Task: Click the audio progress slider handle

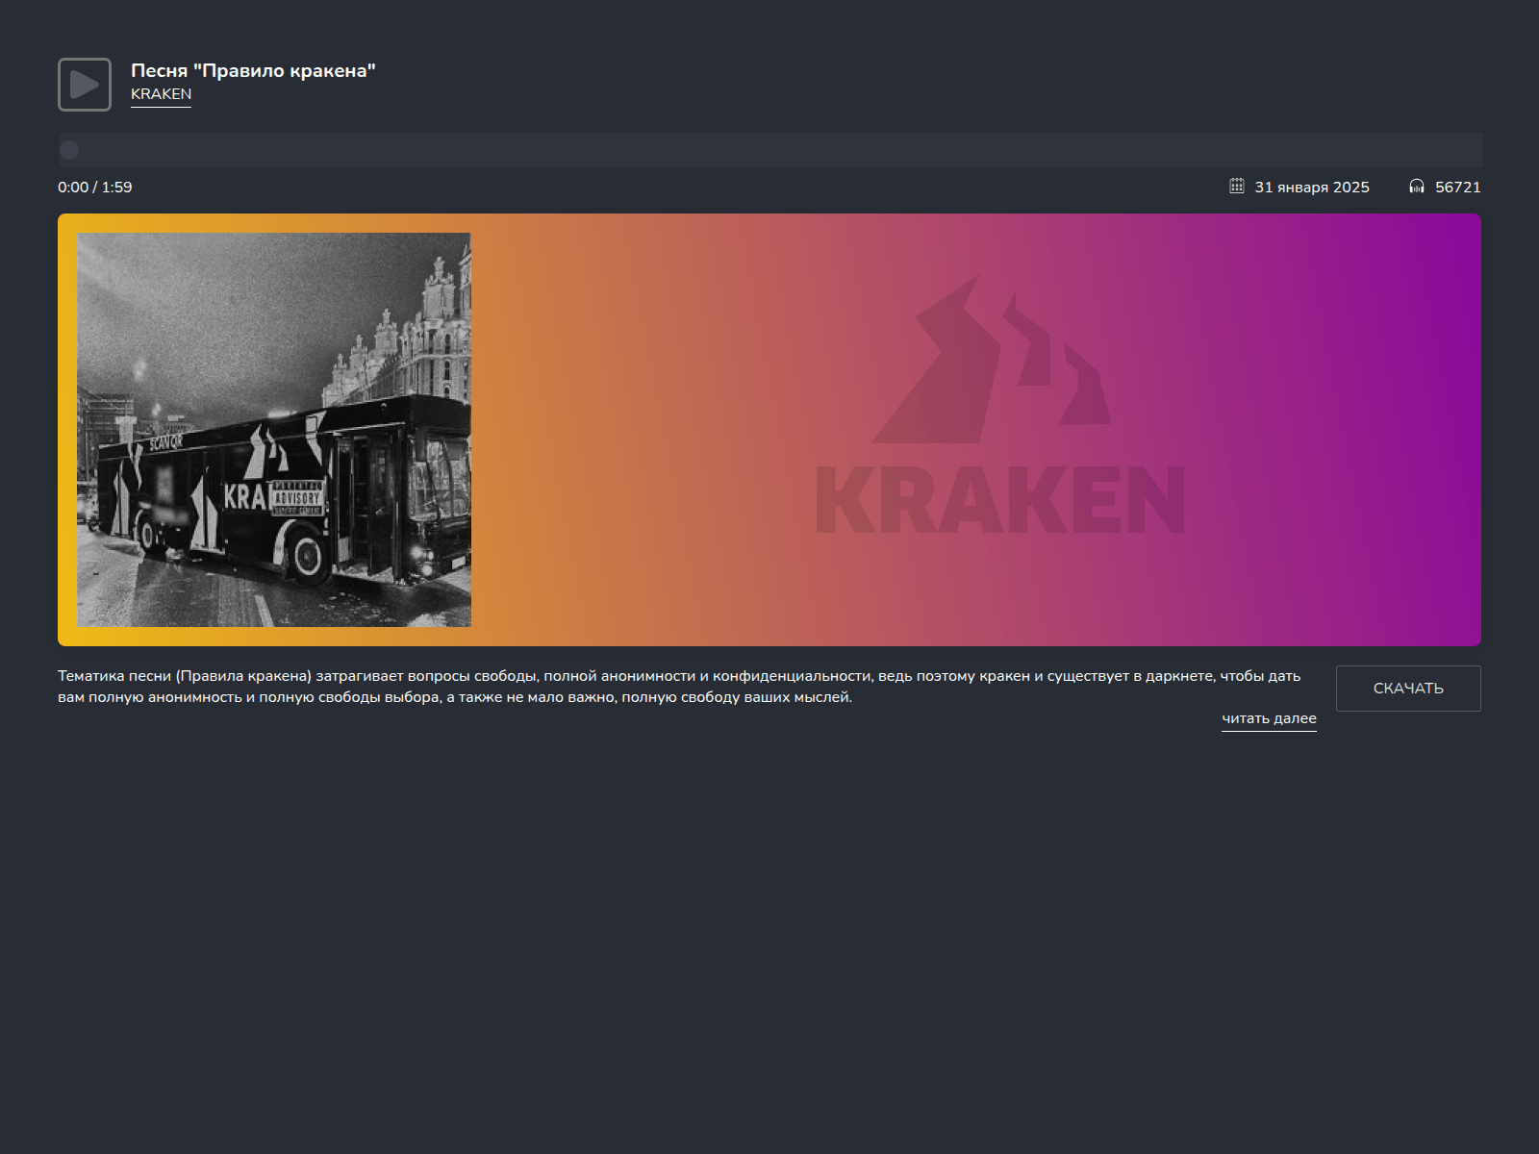Action: (x=69, y=150)
